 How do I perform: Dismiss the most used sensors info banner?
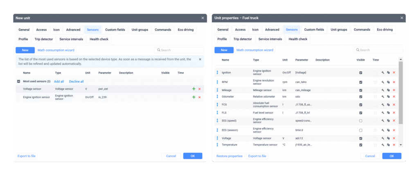click(200, 59)
